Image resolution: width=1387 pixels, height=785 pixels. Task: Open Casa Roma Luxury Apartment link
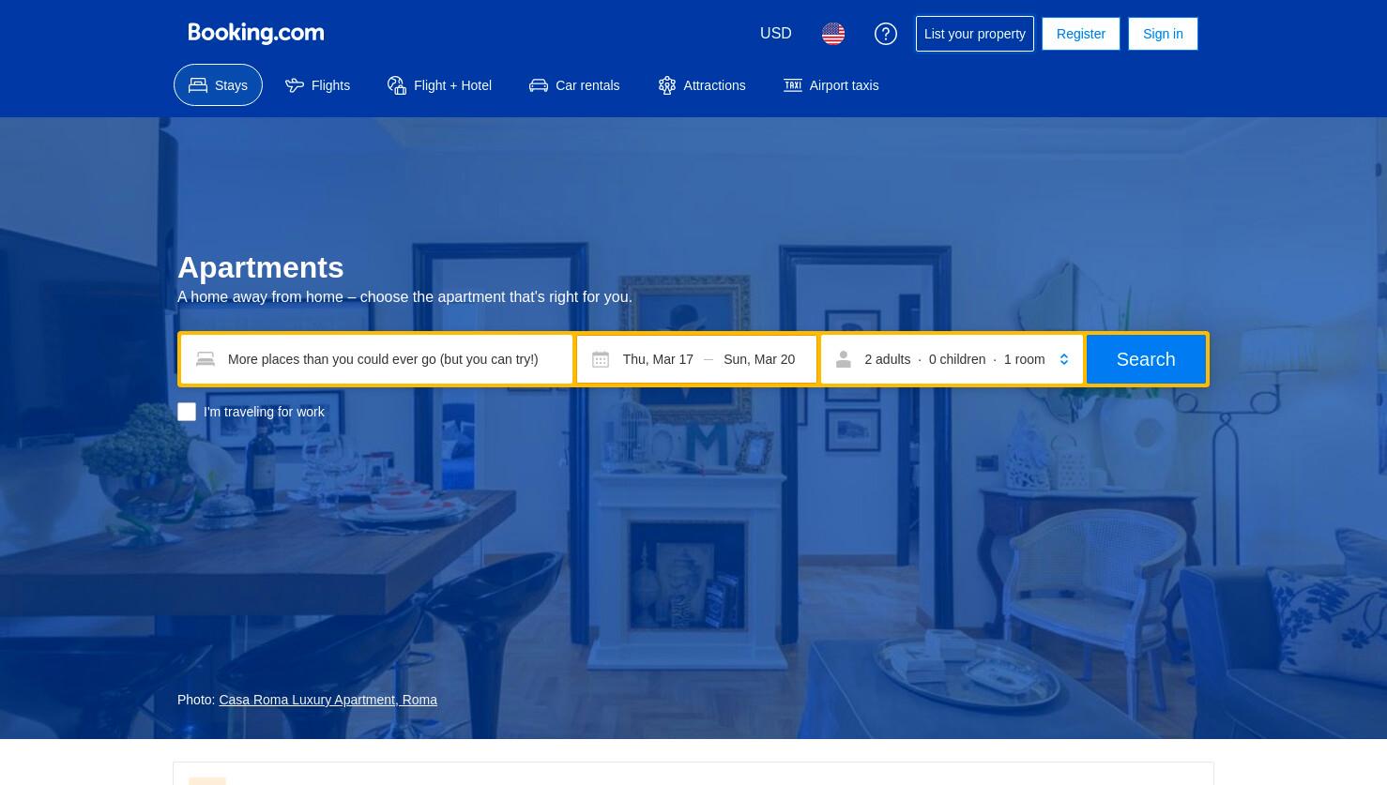[328, 700]
